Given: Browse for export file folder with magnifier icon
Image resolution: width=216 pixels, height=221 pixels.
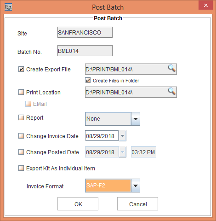Looking at the screenshot, I should coord(172,68).
